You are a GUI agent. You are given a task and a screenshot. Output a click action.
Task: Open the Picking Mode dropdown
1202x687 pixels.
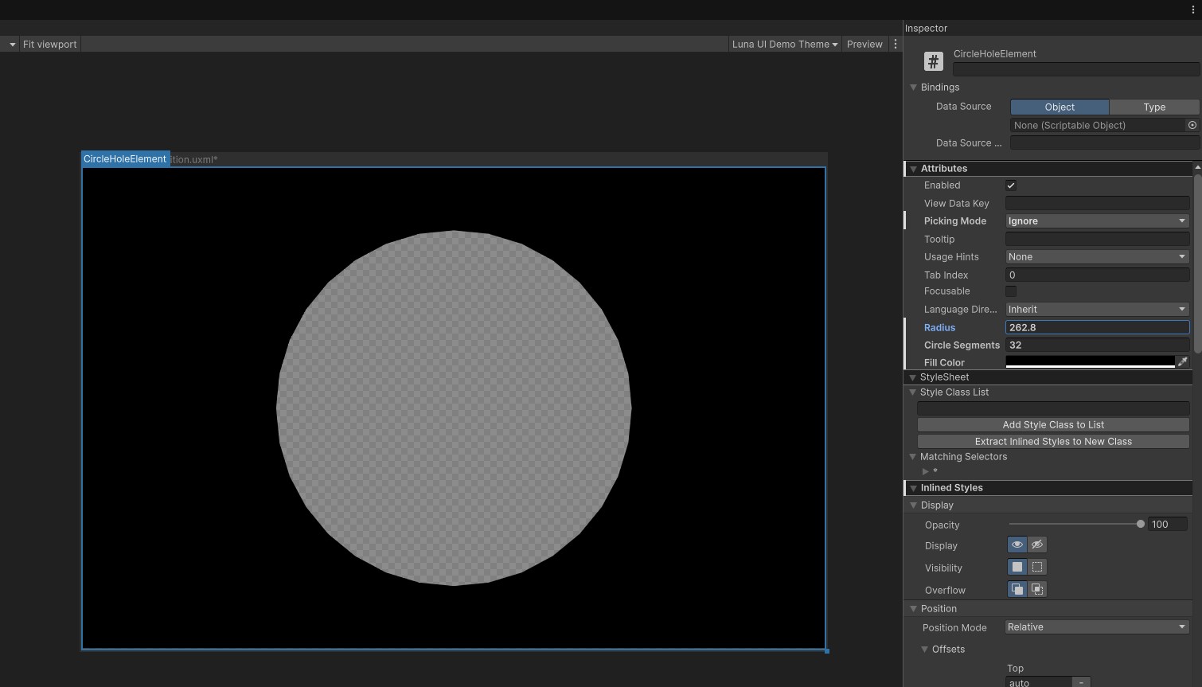(1096, 221)
